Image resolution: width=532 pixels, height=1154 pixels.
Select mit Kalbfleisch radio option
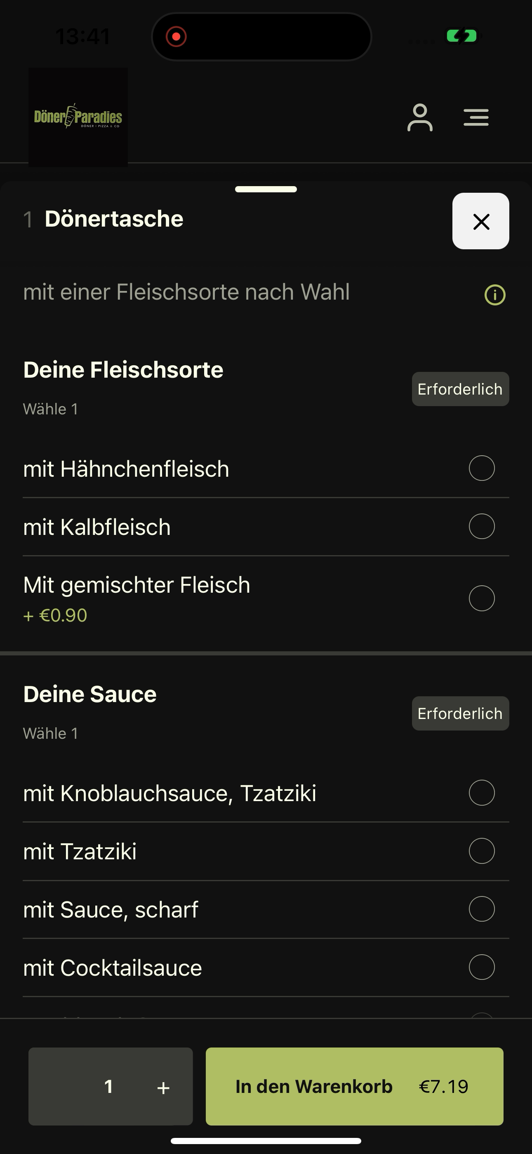[481, 526]
